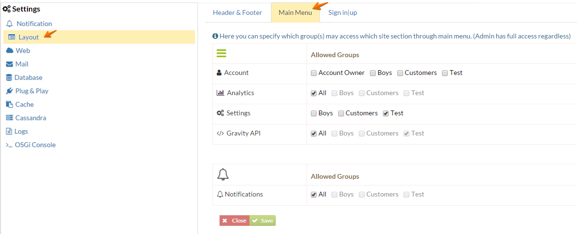This screenshot has width=577, height=234.
Task: Click the database icon in sidebar
Action: [x=9, y=77]
